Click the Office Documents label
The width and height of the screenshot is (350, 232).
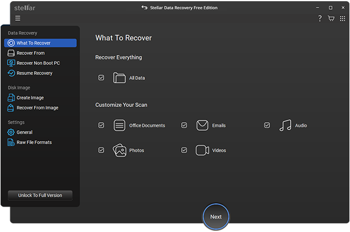[x=147, y=126]
